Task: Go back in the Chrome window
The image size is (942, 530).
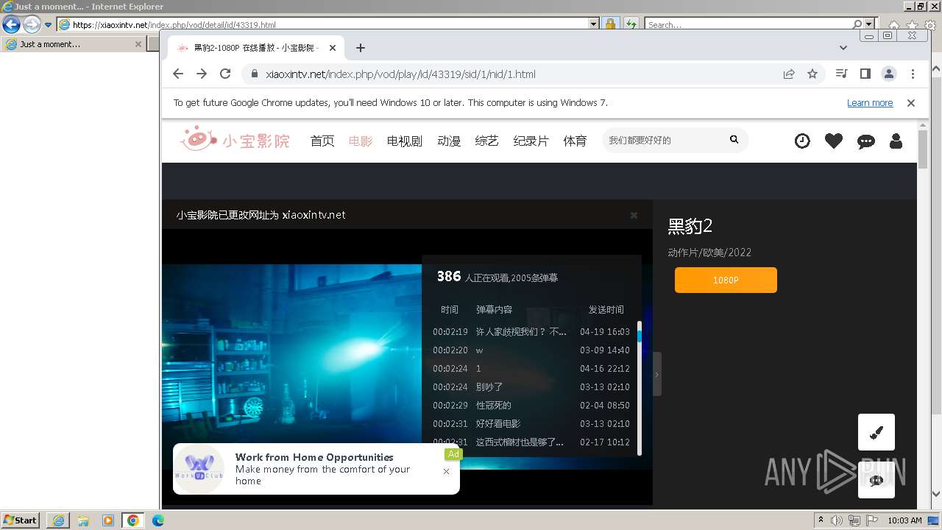Action: [x=178, y=74]
